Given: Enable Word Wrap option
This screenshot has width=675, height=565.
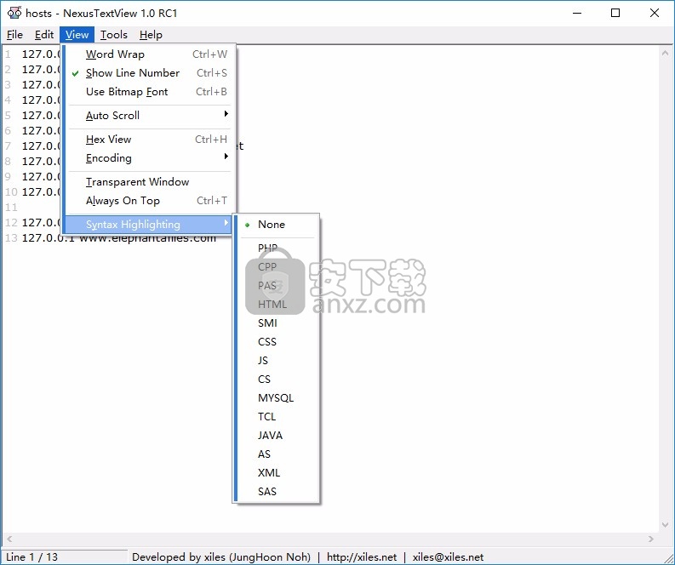Looking at the screenshot, I should 149,54.
